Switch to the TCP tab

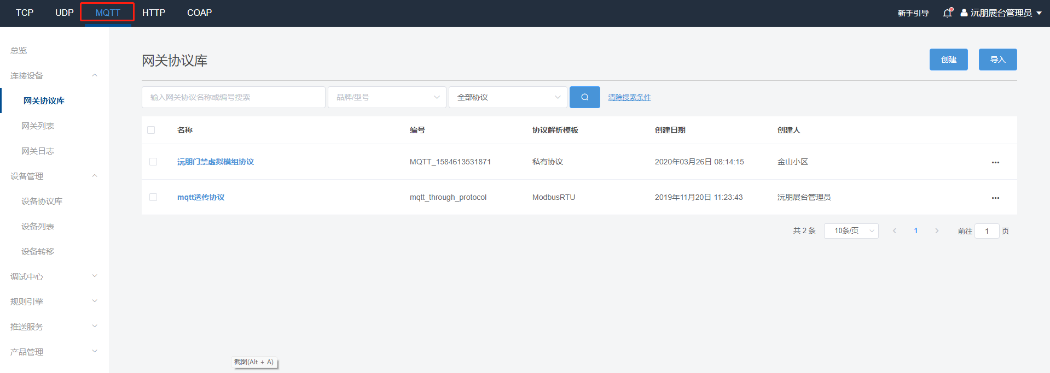tap(25, 13)
